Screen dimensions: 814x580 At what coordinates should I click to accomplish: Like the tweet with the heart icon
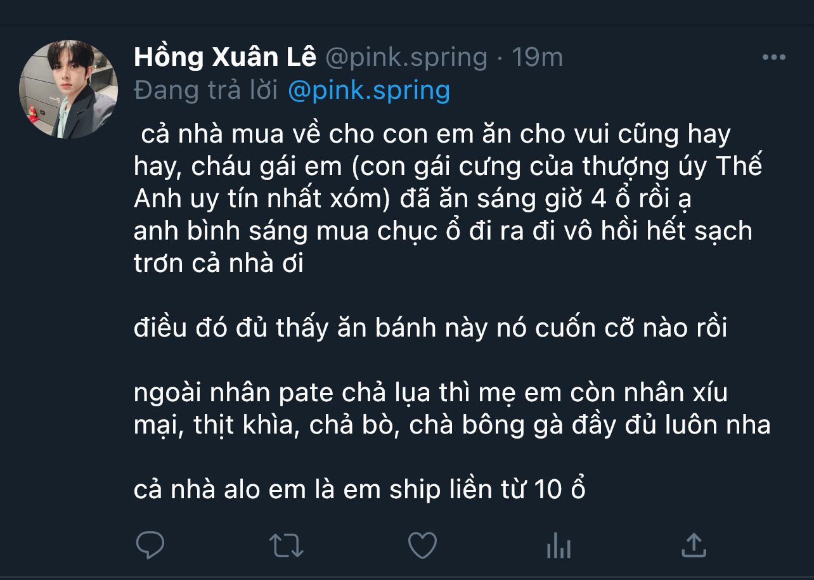(x=422, y=545)
